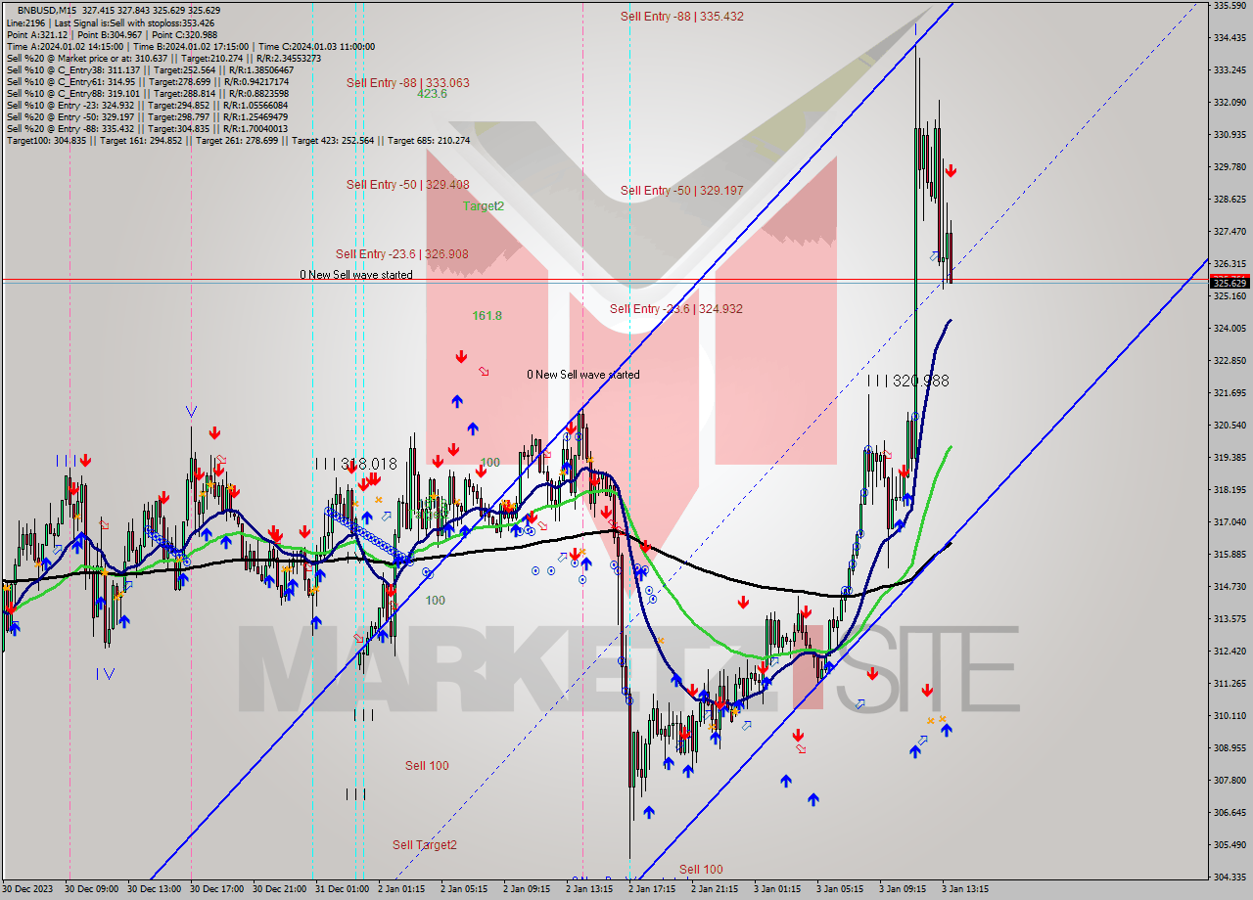Click the green '423.6' Fibonacci label

pyautogui.click(x=432, y=94)
